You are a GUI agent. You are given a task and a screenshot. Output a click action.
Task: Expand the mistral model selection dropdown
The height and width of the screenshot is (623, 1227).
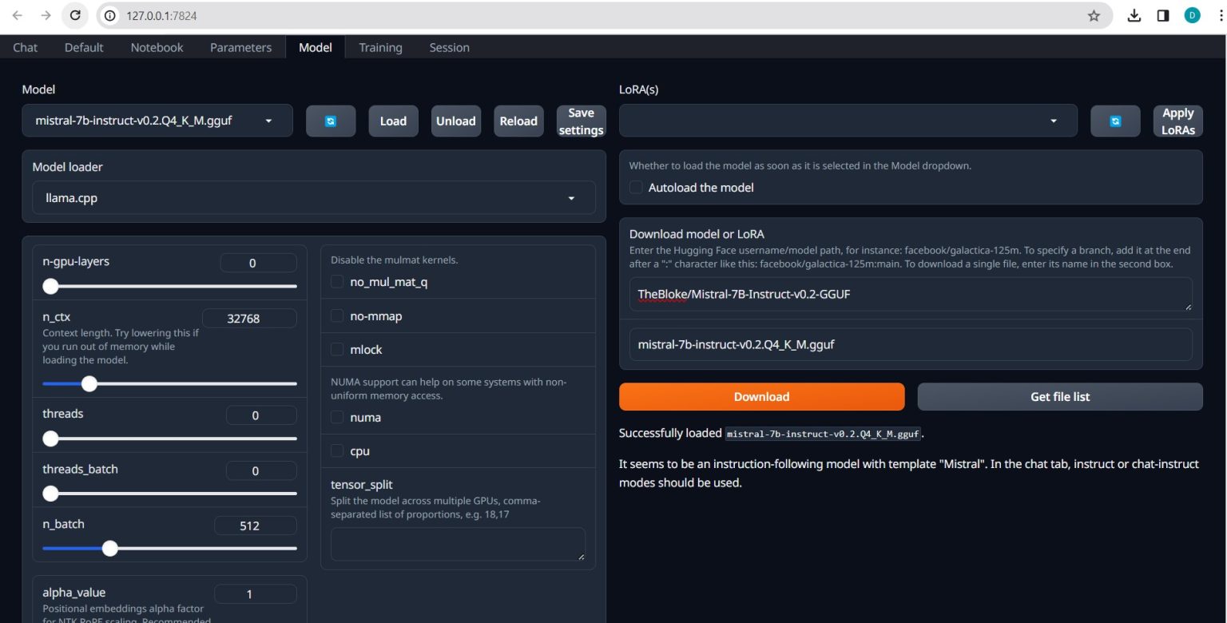pyautogui.click(x=268, y=121)
